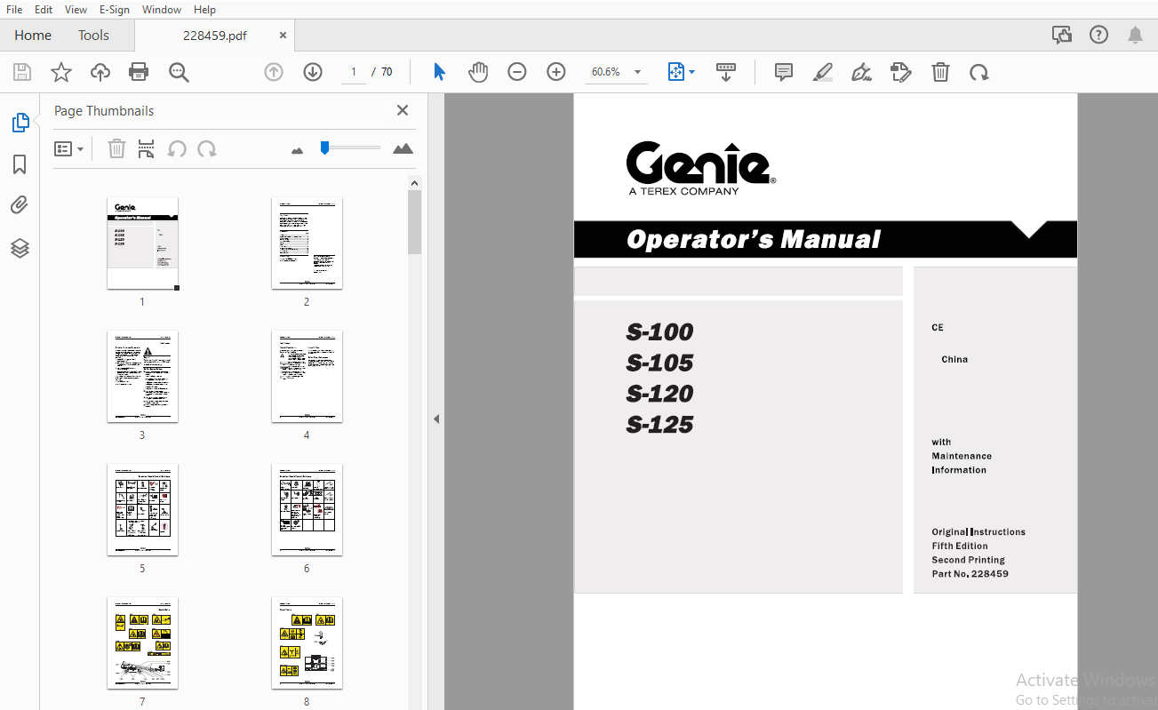Viewport: 1158px width, 710px height.
Task: Open the Attachments paperclip panel
Action: (20, 206)
